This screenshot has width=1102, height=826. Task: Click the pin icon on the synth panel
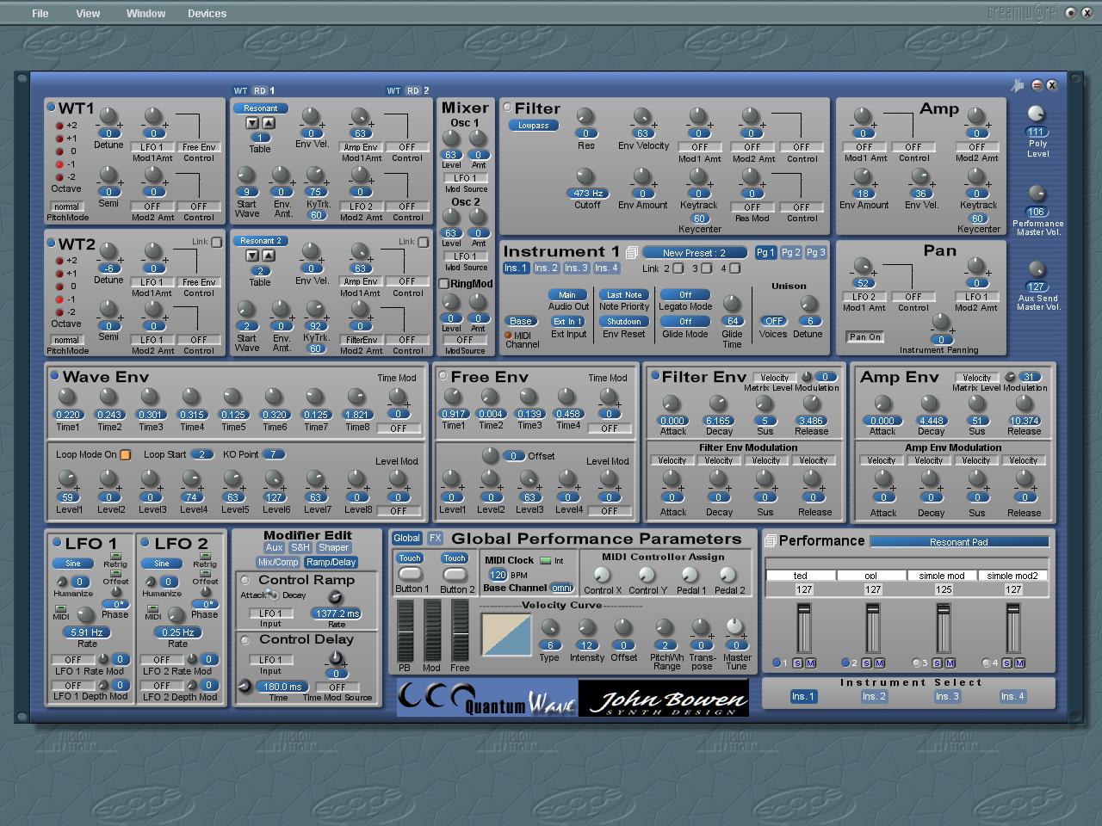1018,85
